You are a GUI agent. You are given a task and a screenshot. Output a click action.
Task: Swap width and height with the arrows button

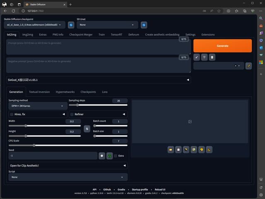(87, 129)
